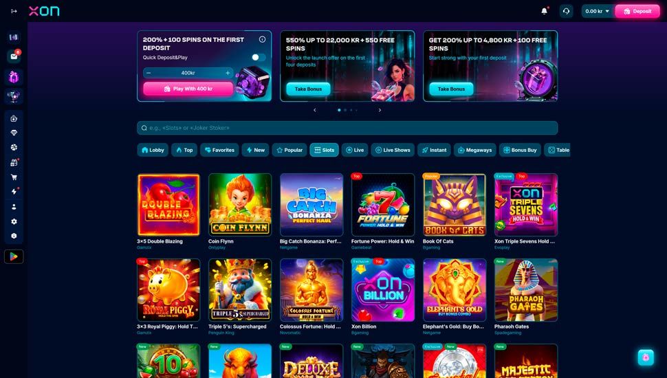Open the mail inbox in sidebar

pos(14,56)
